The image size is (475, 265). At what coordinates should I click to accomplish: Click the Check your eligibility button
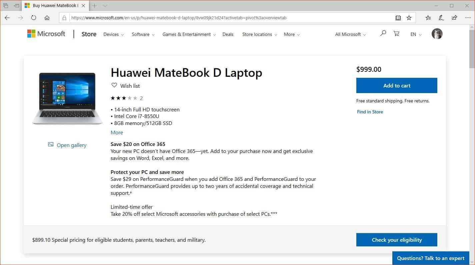(x=397, y=240)
